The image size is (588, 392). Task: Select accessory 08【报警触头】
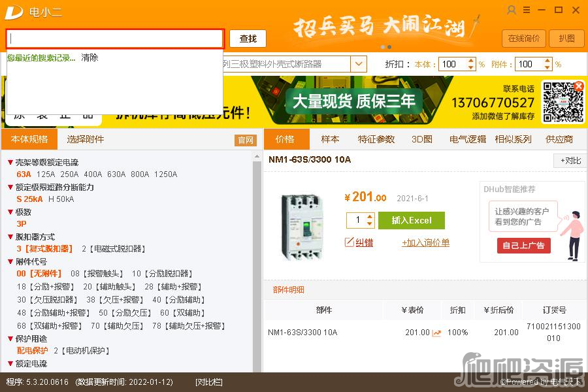97,274
